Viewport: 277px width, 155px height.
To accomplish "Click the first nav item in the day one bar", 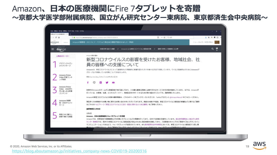I will (x=107, y=49).
